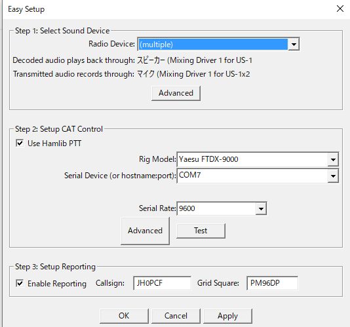Open Advanced CAT control settings
Image resolution: width=350 pixels, height=327 pixels.
[145, 231]
